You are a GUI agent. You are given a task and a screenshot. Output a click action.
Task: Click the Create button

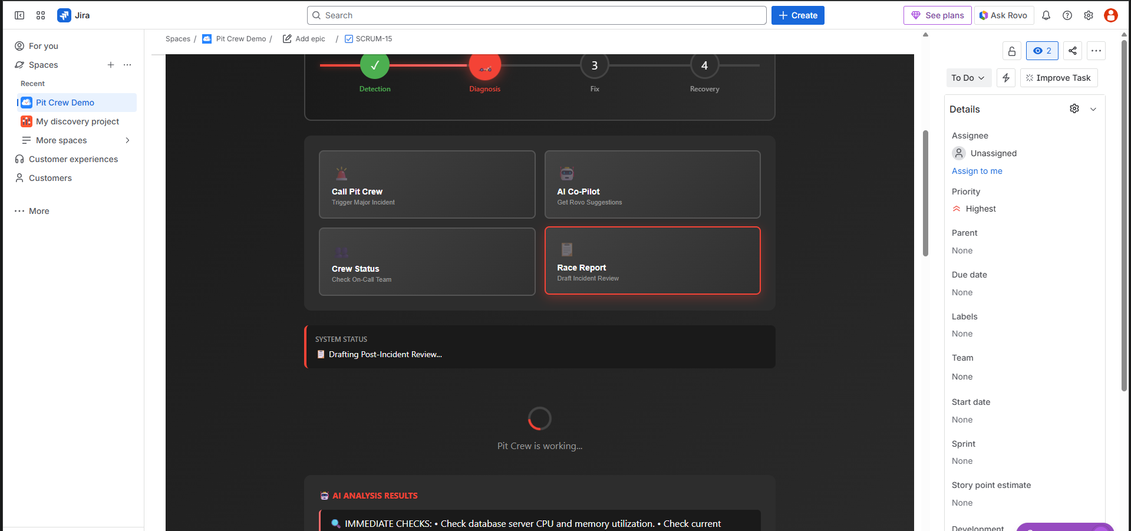tap(798, 15)
